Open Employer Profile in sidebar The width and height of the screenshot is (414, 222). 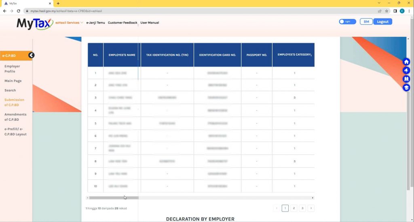coord(12,69)
